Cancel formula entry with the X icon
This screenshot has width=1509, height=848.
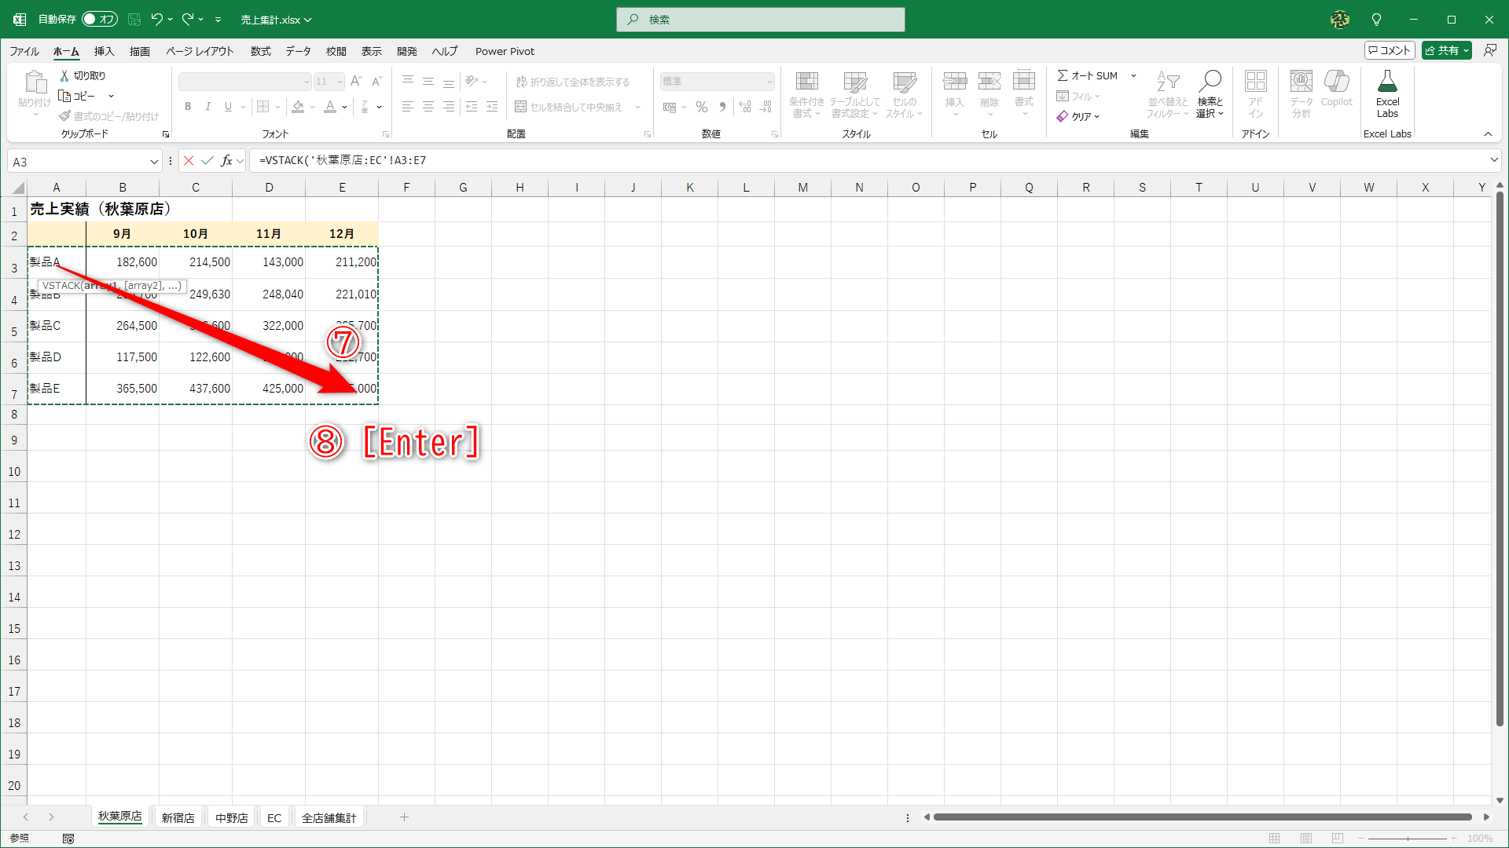coord(189,160)
